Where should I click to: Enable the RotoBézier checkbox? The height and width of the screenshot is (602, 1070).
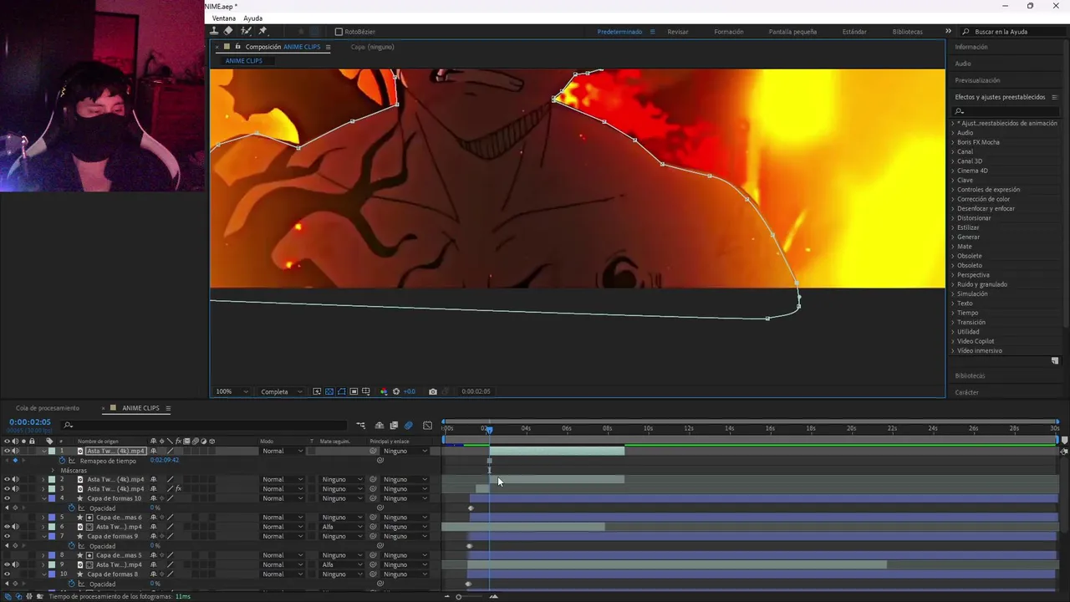click(x=339, y=32)
